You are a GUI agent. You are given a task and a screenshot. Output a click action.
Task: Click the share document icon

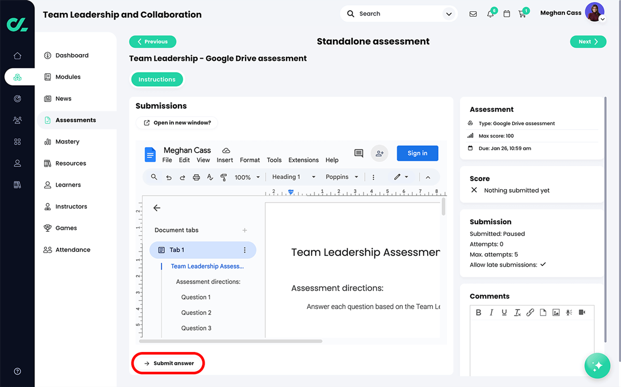pyautogui.click(x=379, y=153)
